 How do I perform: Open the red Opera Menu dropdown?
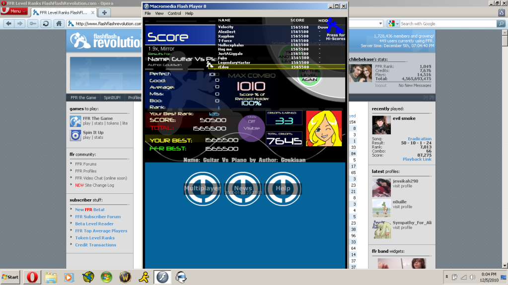click(14, 11)
